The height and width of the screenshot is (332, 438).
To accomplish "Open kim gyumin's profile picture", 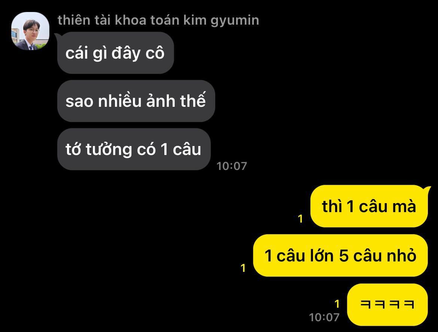I will (30, 31).
